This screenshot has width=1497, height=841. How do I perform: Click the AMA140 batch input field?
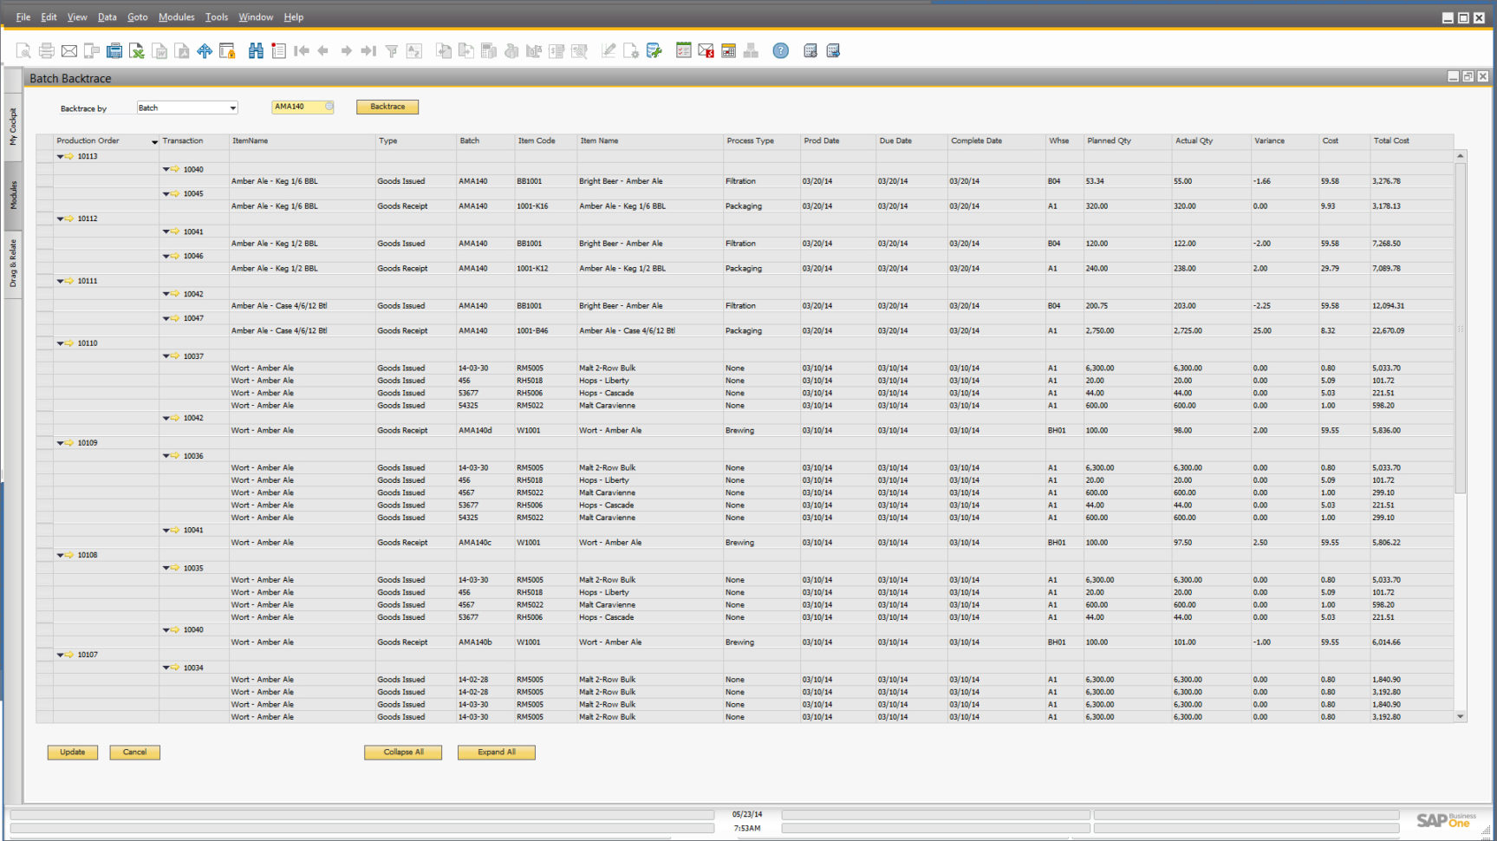point(299,107)
